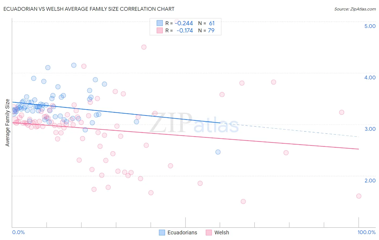Click the 0.0% x-axis label
The width and height of the screenshot is (379, 240).
click(x=18, y=232)
